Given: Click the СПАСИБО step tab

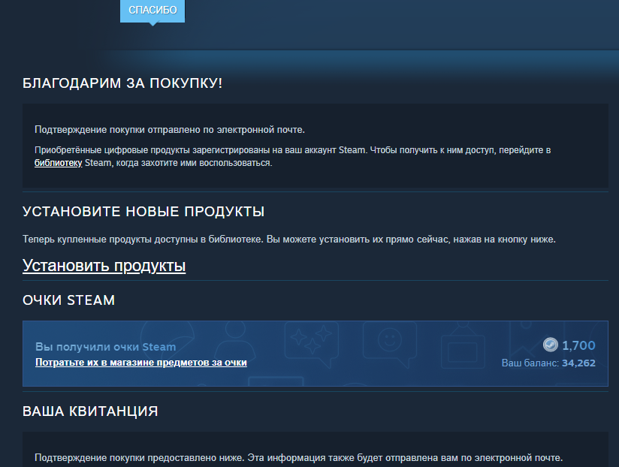Looking at the screenshot, I should point(152,11).
